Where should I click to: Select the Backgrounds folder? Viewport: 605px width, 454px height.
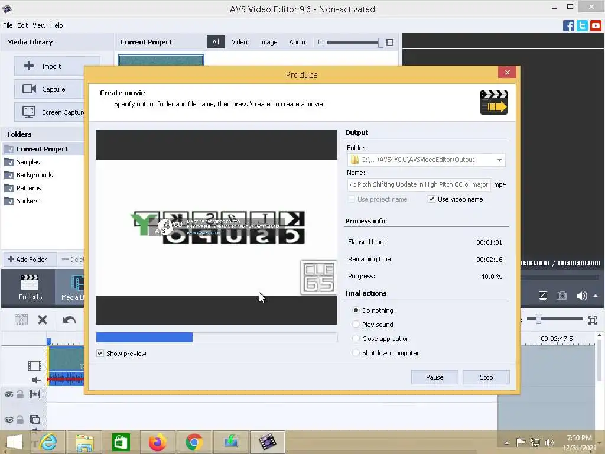[x=34, y=175]
